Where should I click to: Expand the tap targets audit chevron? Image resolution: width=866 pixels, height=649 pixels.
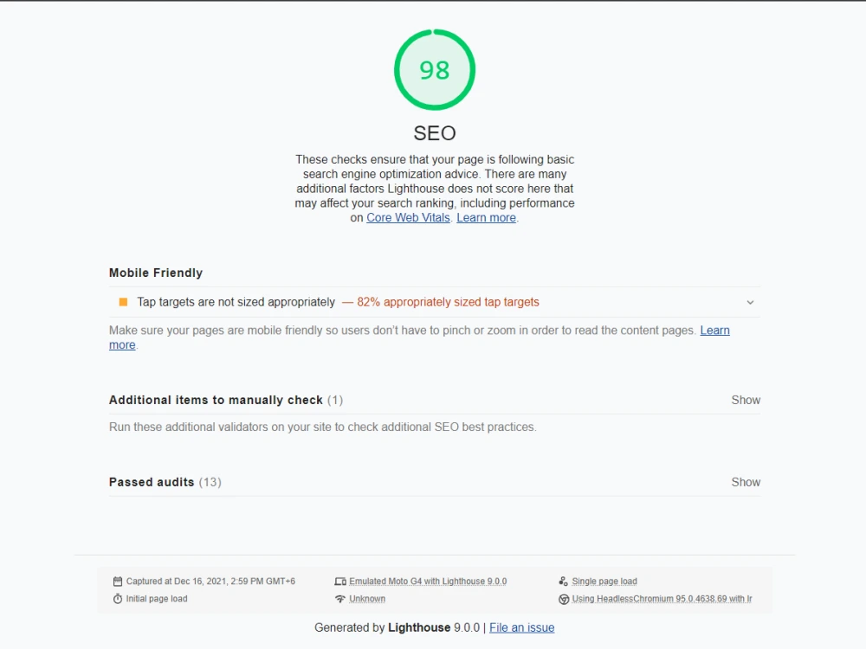(x=750, y=302)
